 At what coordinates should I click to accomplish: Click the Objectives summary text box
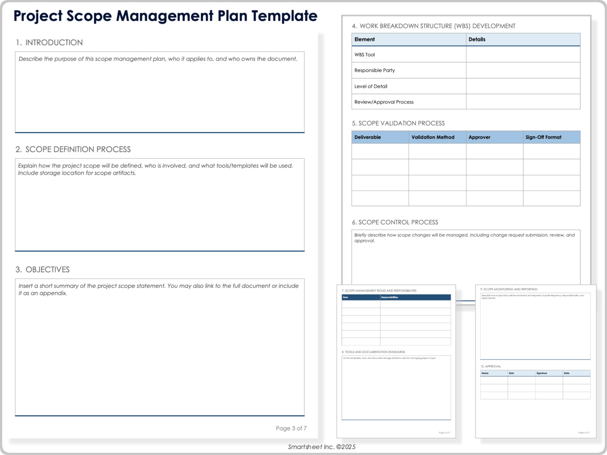pyautogui.click(x=160, y=348)
